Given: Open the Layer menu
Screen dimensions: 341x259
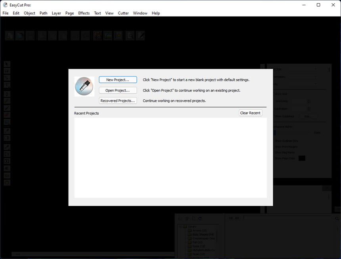Looking at the screenshot, I should coord(56,13).
